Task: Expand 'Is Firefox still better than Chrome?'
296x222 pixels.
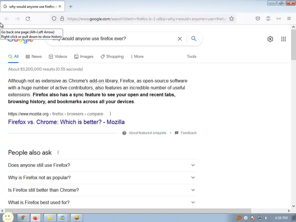Action: 102,190
